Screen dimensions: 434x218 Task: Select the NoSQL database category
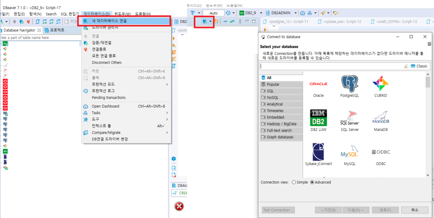(x=281, y=98)
